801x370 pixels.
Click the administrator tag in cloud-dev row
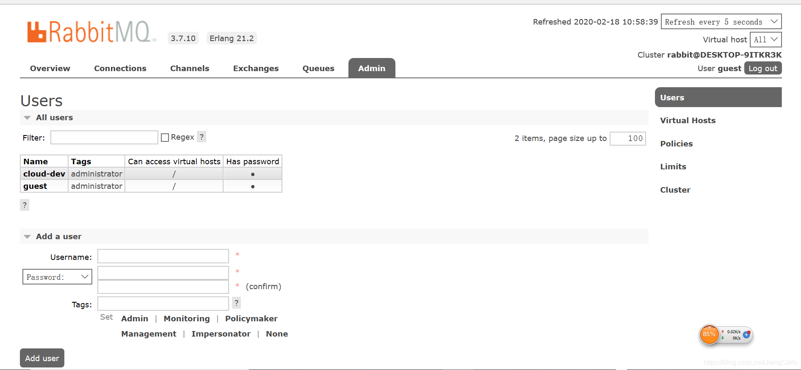click(97, 174)
